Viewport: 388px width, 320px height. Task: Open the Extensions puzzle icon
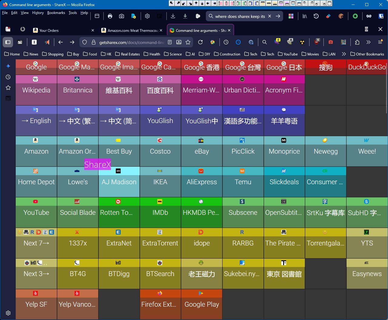click(x=357, y=42)
